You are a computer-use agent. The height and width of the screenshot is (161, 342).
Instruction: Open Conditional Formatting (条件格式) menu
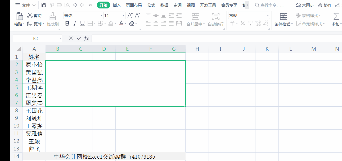pyautogui.click(x=283, y=20)
